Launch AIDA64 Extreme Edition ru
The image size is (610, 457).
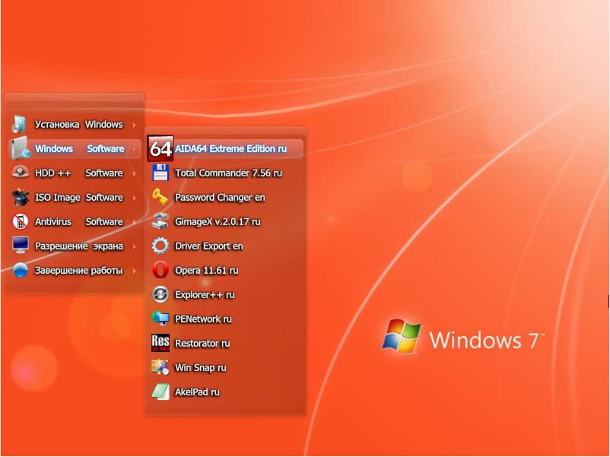pyautogui.click(x=225, y=148)
